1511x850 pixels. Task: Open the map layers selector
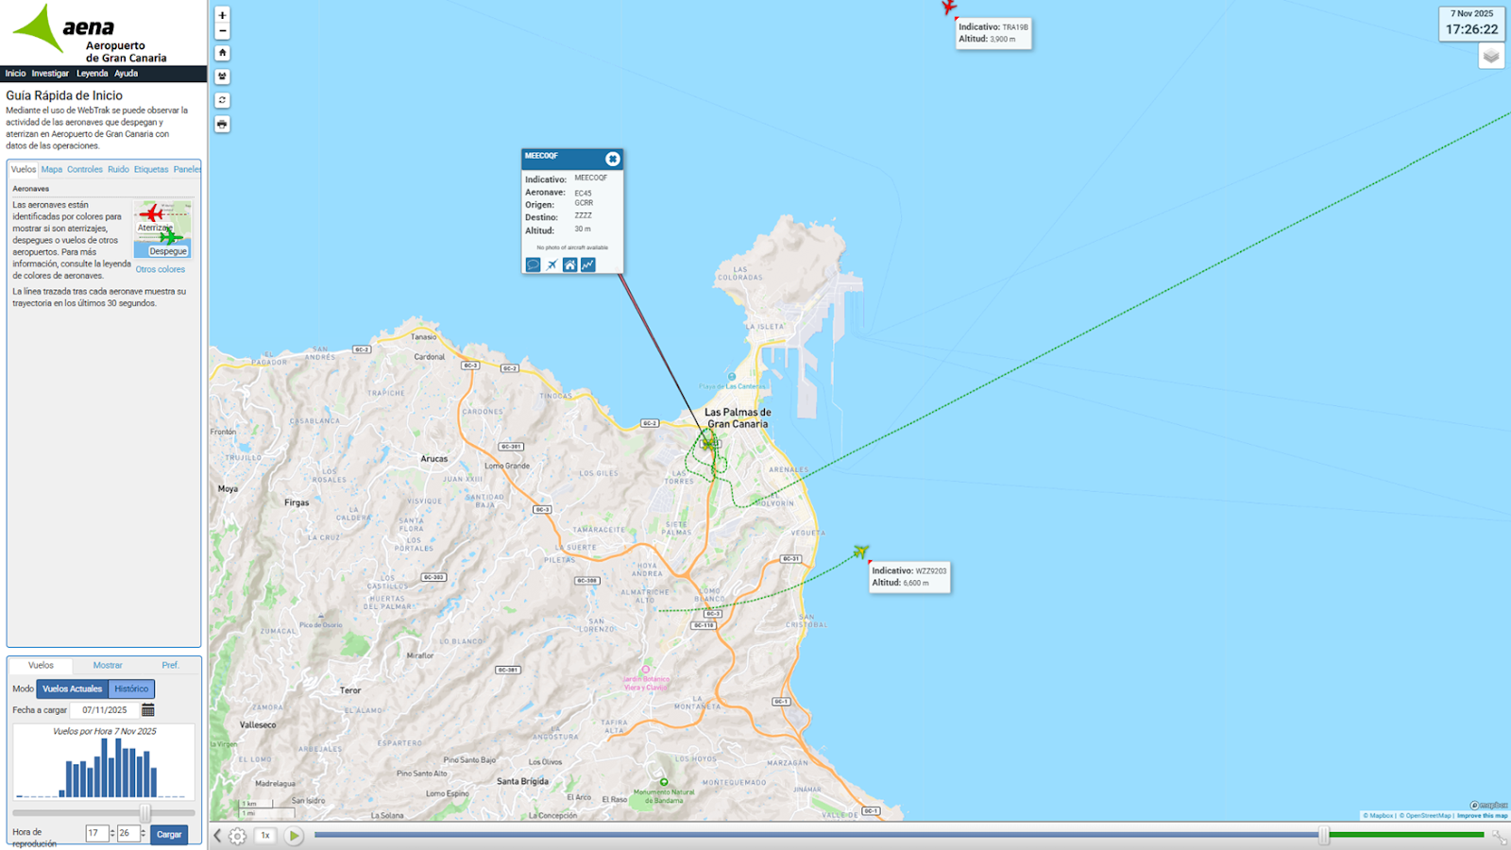tap(1491, 57)
